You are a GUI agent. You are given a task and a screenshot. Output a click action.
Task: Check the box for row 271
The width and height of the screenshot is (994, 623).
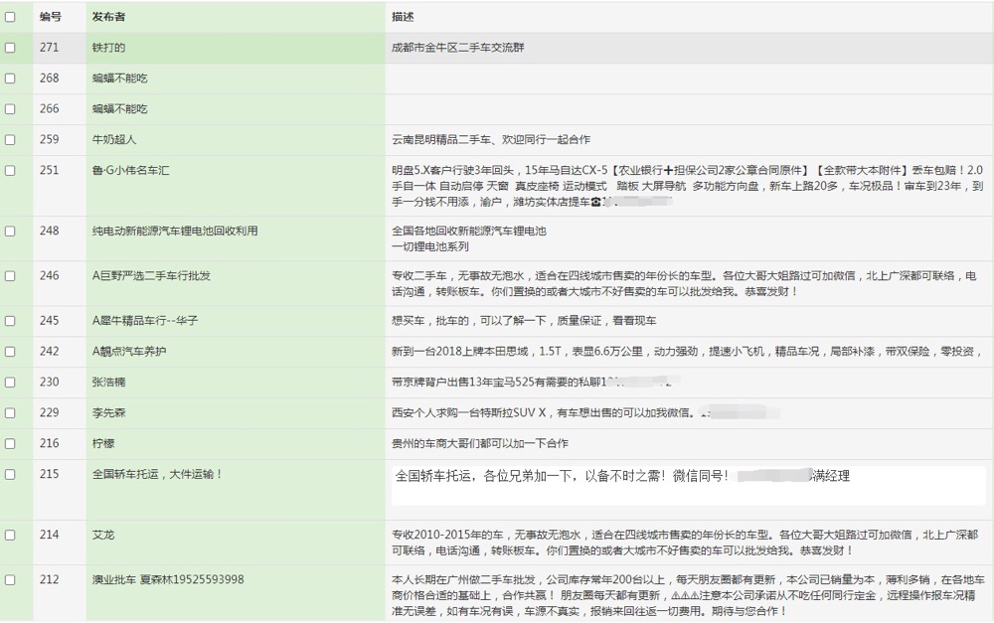10,48
